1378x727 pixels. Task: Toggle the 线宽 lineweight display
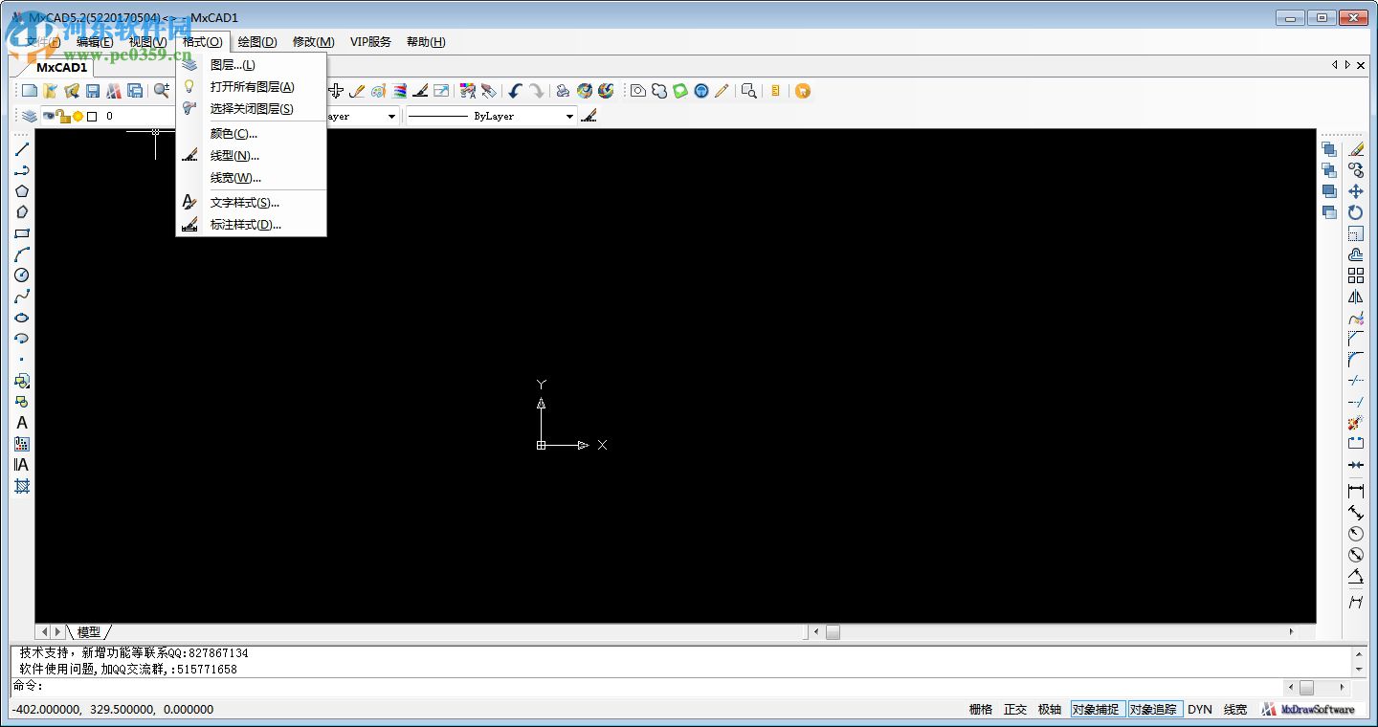(x=1235, y=710)
